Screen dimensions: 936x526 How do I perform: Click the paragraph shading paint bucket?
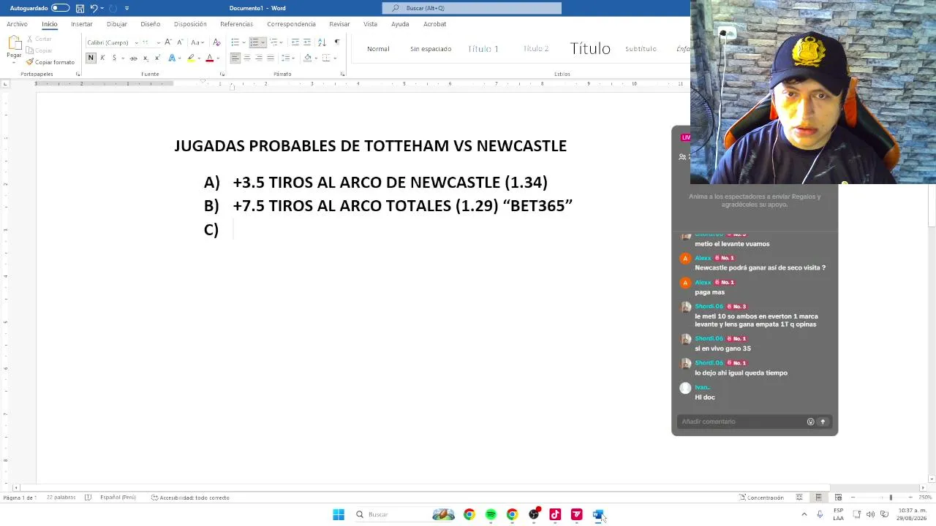[x=307, y=58]
